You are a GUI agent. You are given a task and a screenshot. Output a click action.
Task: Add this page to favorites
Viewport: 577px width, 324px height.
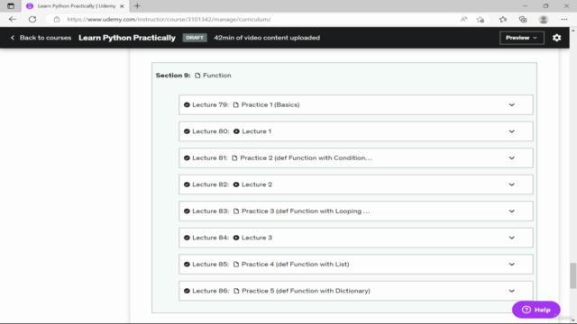[481, 19]
